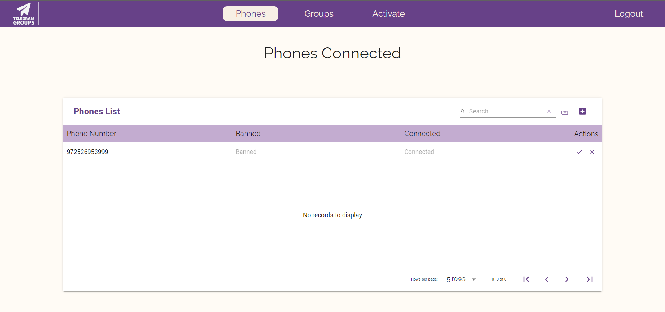
Task: Click the Phones Connected heading
Action: [332, 53]
